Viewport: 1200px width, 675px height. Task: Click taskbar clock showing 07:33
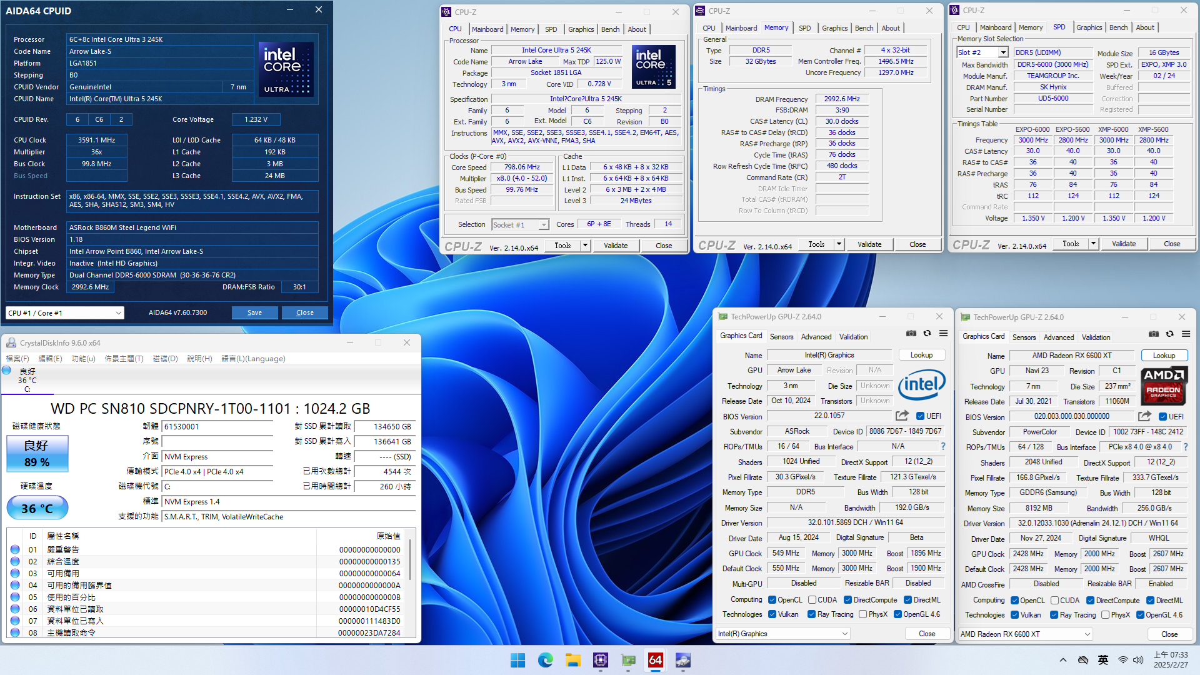click(x=1170, y=660)
